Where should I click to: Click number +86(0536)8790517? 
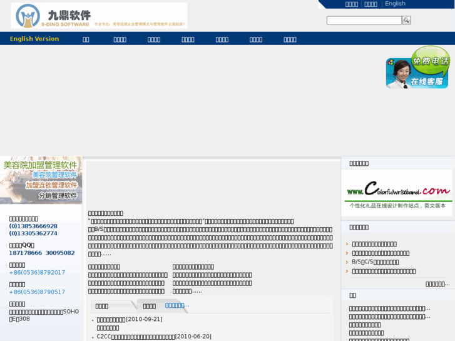[x=37, y=292]
